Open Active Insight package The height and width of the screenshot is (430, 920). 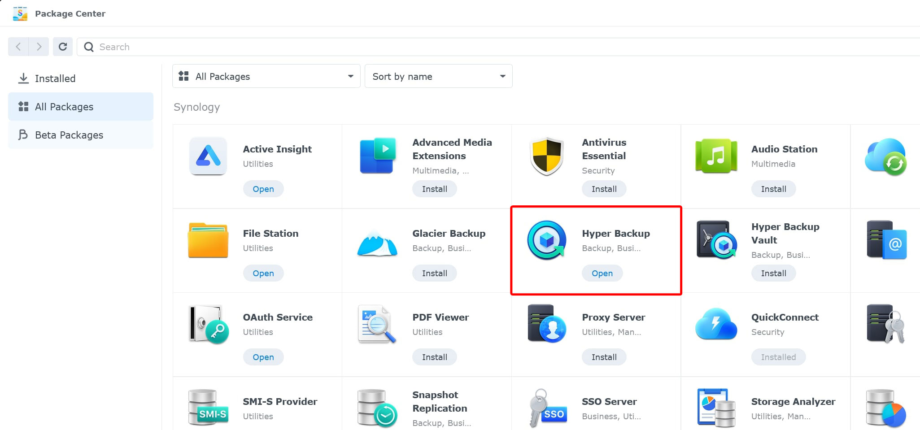[263, 189]
